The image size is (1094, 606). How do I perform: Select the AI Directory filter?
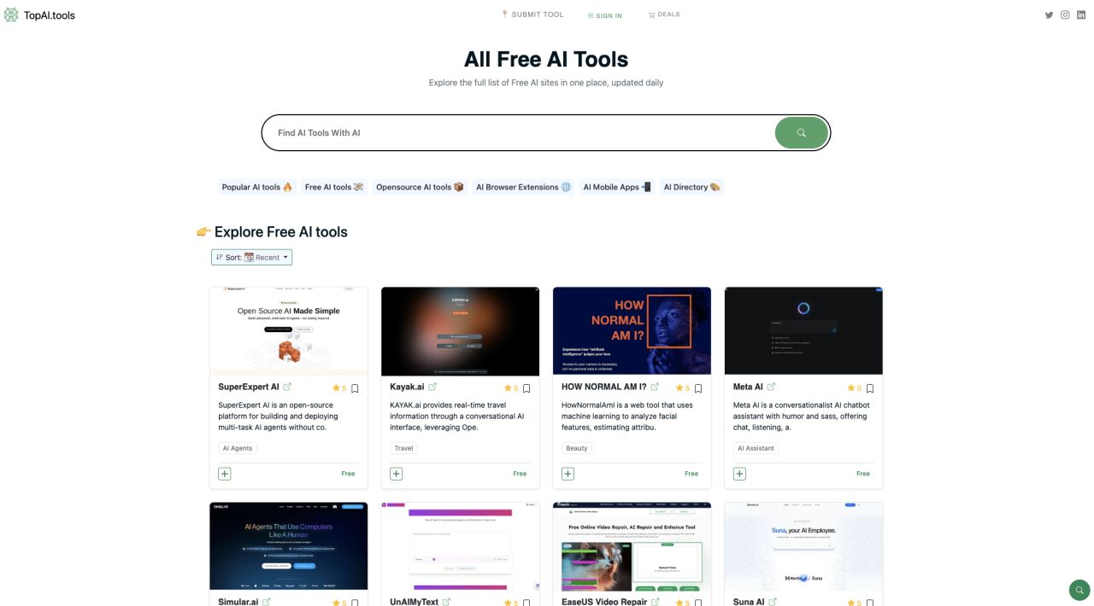pos(691,187)
